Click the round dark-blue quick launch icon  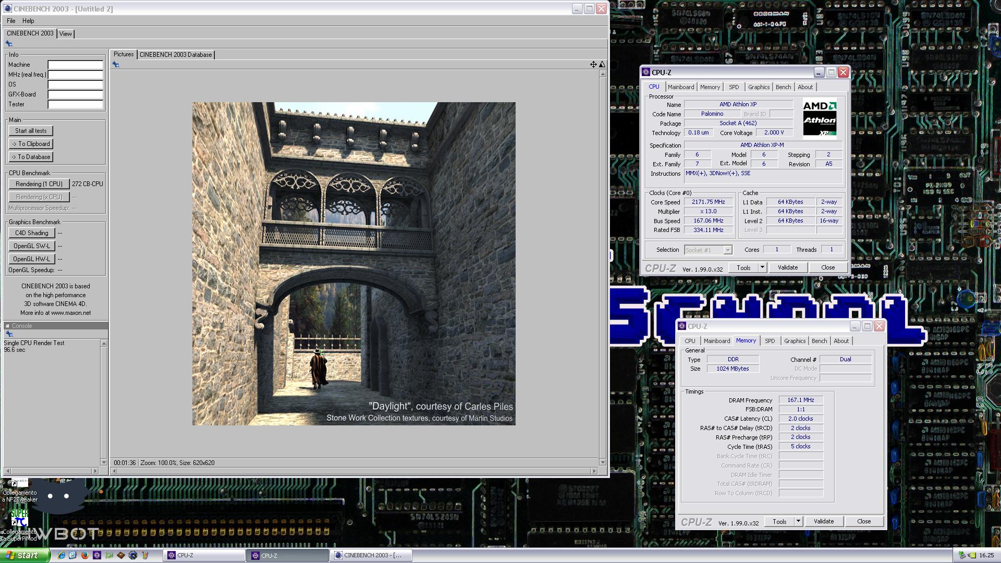133,556
